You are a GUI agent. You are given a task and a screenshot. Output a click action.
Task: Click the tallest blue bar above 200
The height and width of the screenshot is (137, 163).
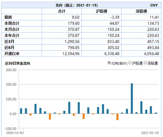[132, 99]
